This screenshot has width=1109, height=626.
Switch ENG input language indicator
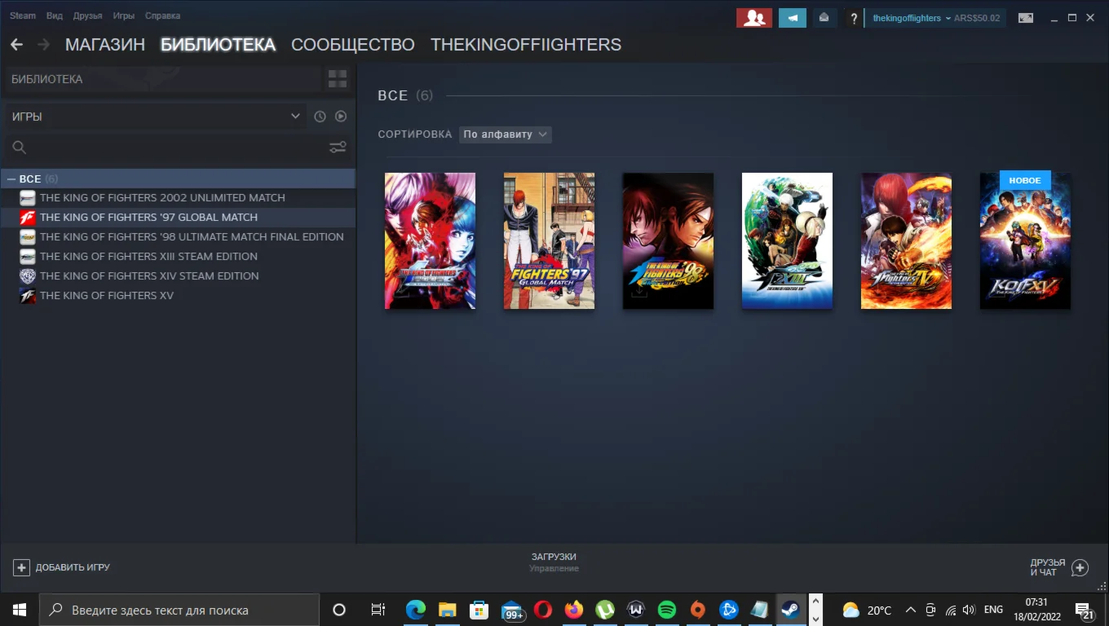[x=993, y=610]
